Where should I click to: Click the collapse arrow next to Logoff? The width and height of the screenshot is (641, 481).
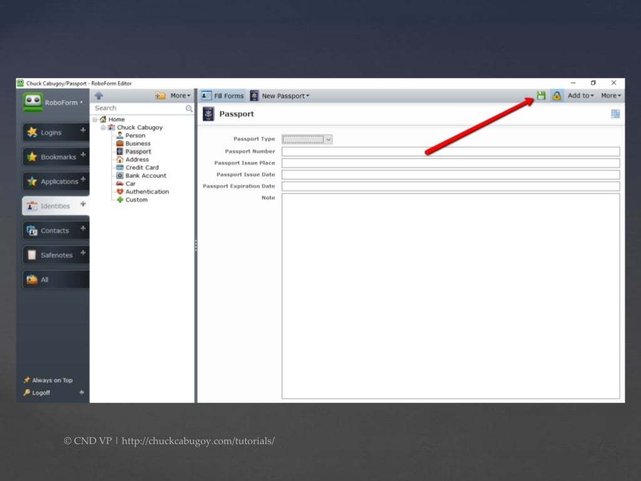coord(82,392)
